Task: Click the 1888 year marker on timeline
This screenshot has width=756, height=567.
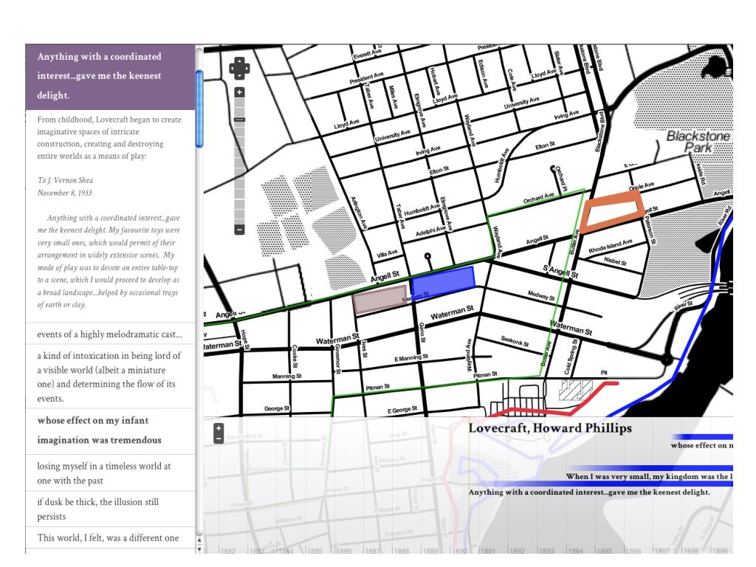Action: pyautogui.click(x=401, y=550)
